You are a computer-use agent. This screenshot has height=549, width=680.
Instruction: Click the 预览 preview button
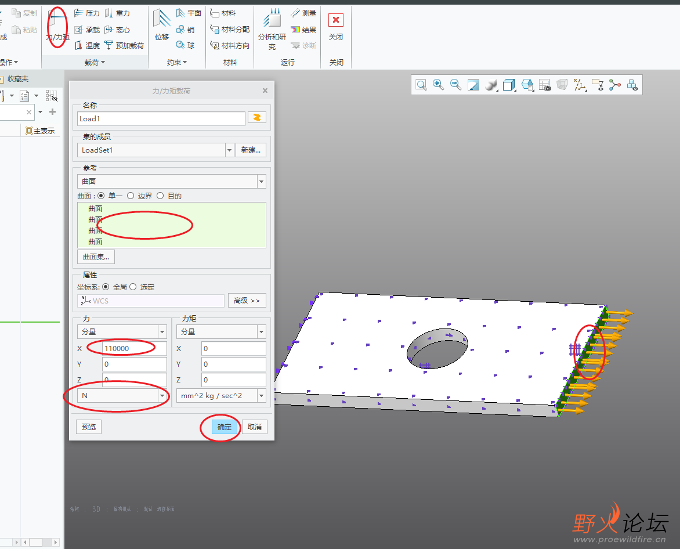tap(89, 427)
